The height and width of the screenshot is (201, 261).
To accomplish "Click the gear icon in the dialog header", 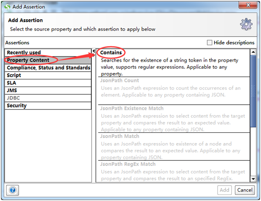I will click(246, 24).
